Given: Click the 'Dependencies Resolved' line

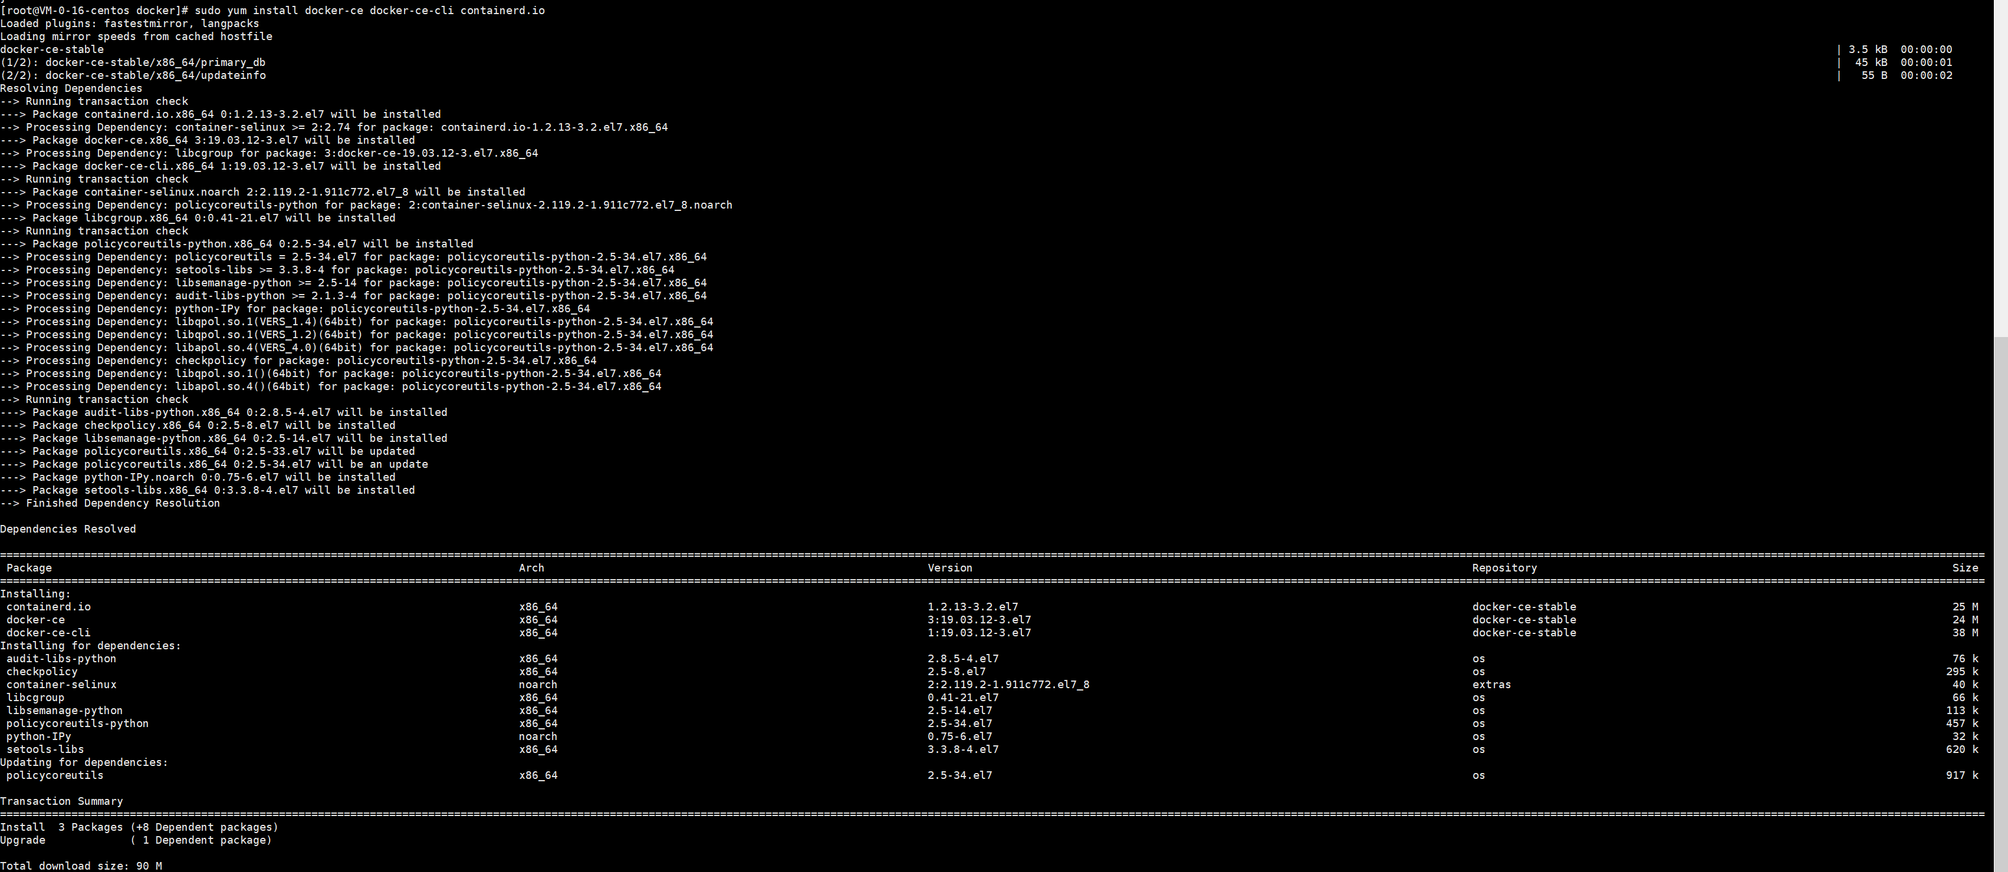Looking at the screenshot, I should click(68, 530).
